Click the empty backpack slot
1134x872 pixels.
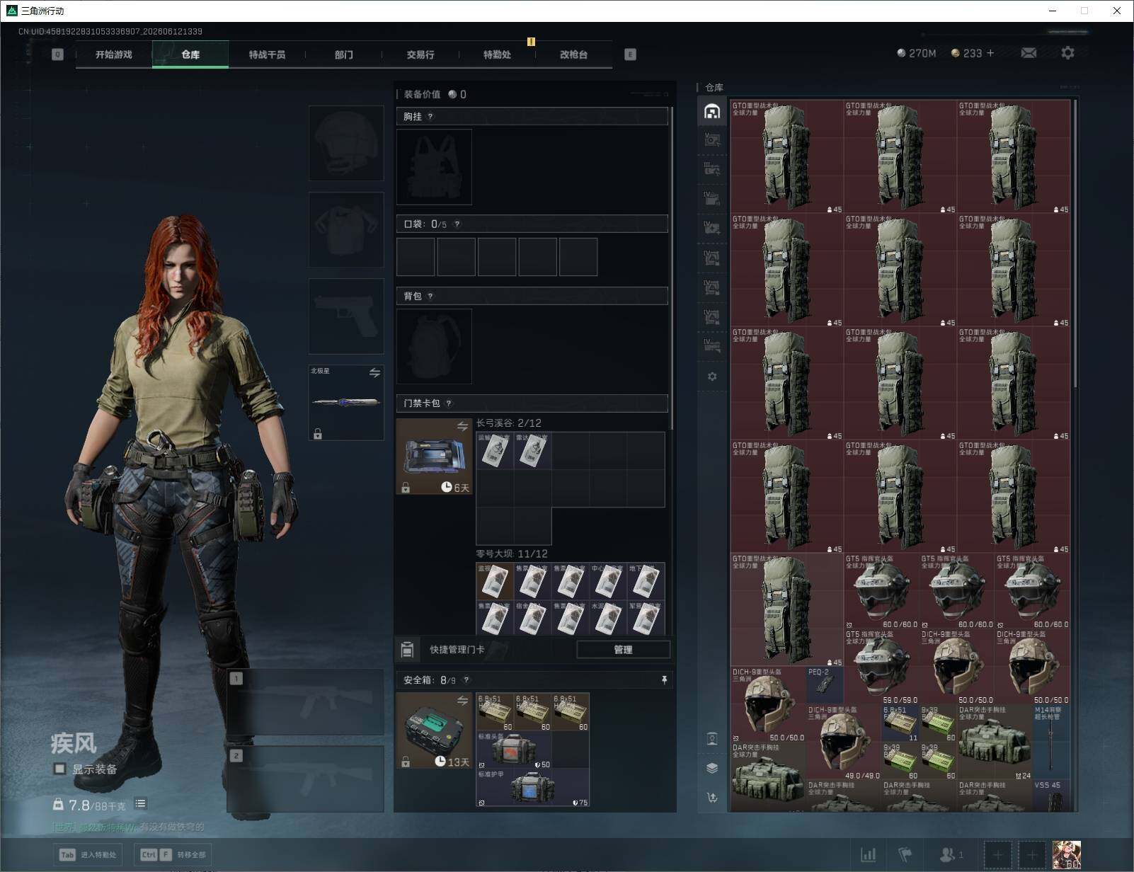click(x=434, y=347)
